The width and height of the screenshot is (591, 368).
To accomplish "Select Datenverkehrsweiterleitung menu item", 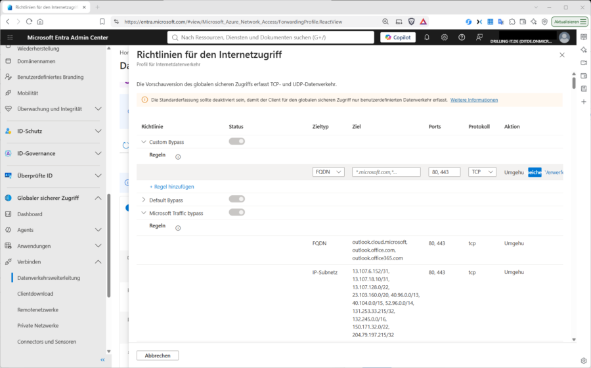I will [49, 277].
